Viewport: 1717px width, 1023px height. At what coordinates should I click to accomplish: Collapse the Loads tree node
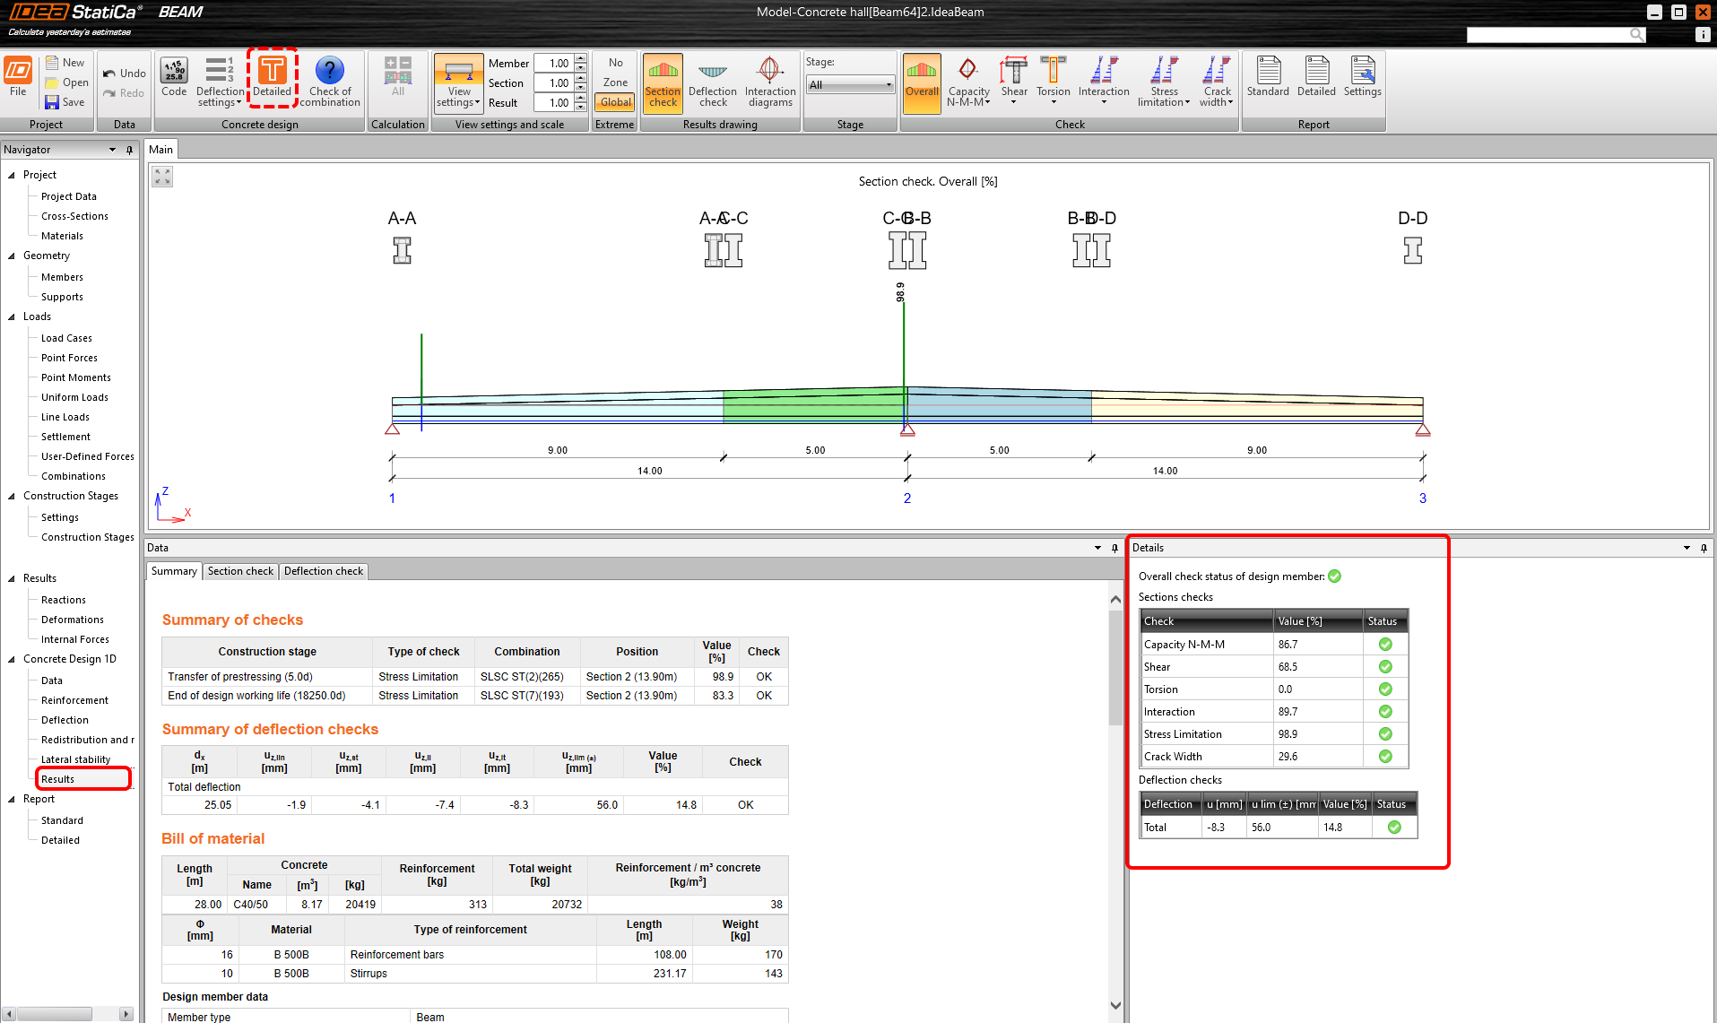point(12,316)
